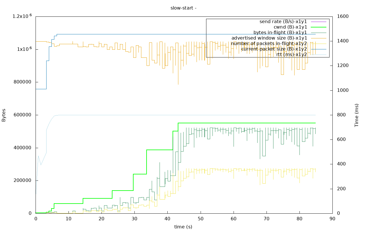The height and width of the screenshot is (231, 370).
Task: Click the right axis tick '1400'
Action: click(343, 41)
